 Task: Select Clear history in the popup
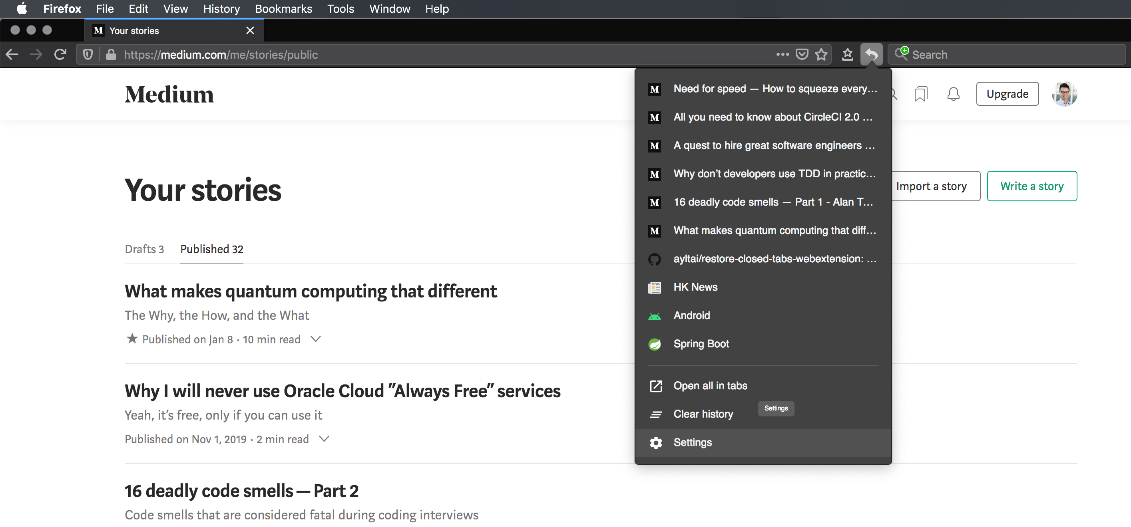coord(703,414)
